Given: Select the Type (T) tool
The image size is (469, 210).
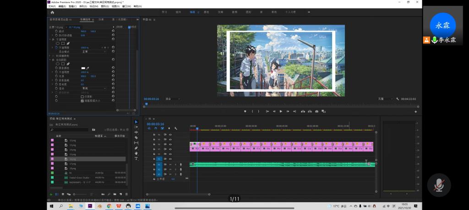Looking at the screenshot, I should [x=136, y=158].
